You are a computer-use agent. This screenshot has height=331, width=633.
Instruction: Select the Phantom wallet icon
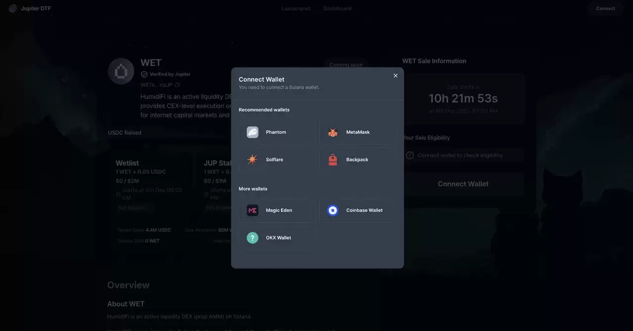pos(253,132)
